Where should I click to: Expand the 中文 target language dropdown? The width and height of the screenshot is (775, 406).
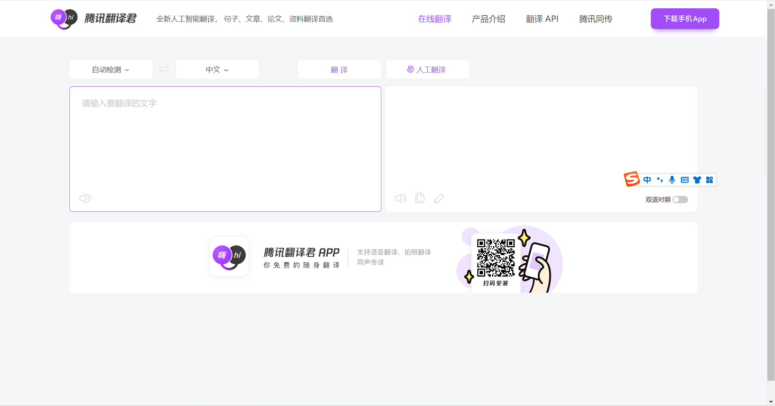click(217, 69)
